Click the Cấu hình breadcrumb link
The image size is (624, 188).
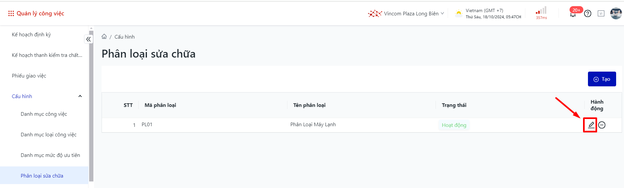[125, 37]
